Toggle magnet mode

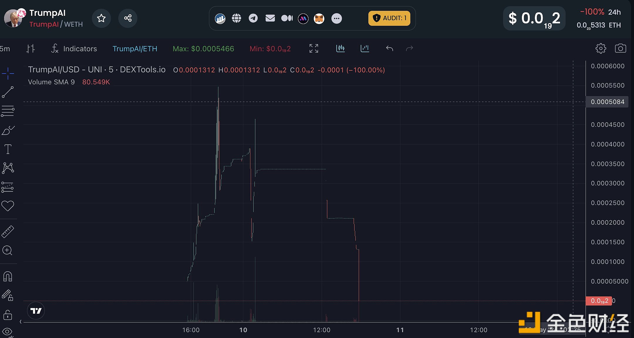pyautogui.click(x=8, y=276)
